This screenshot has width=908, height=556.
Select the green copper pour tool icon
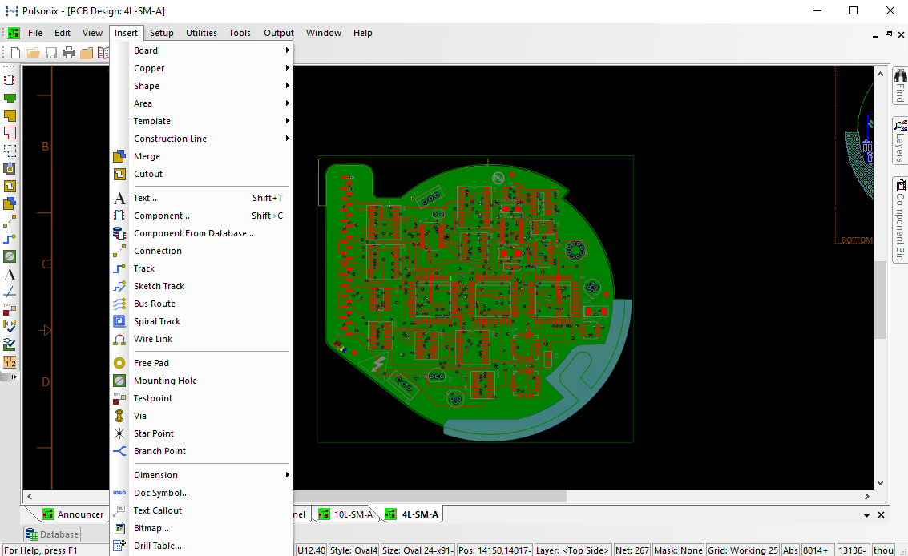[10, 98]
